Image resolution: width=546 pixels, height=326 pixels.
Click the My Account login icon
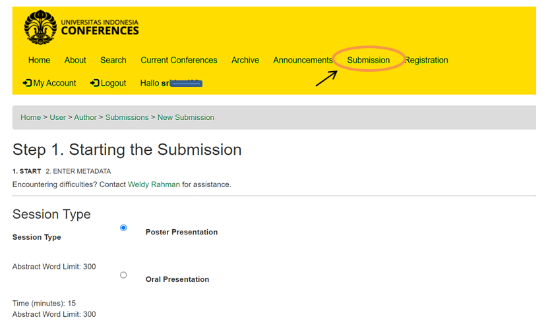[27, 83]
